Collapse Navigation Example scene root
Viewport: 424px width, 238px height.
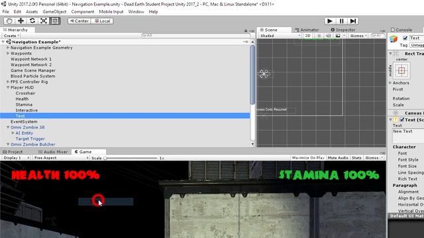click(x=3, y=42)
